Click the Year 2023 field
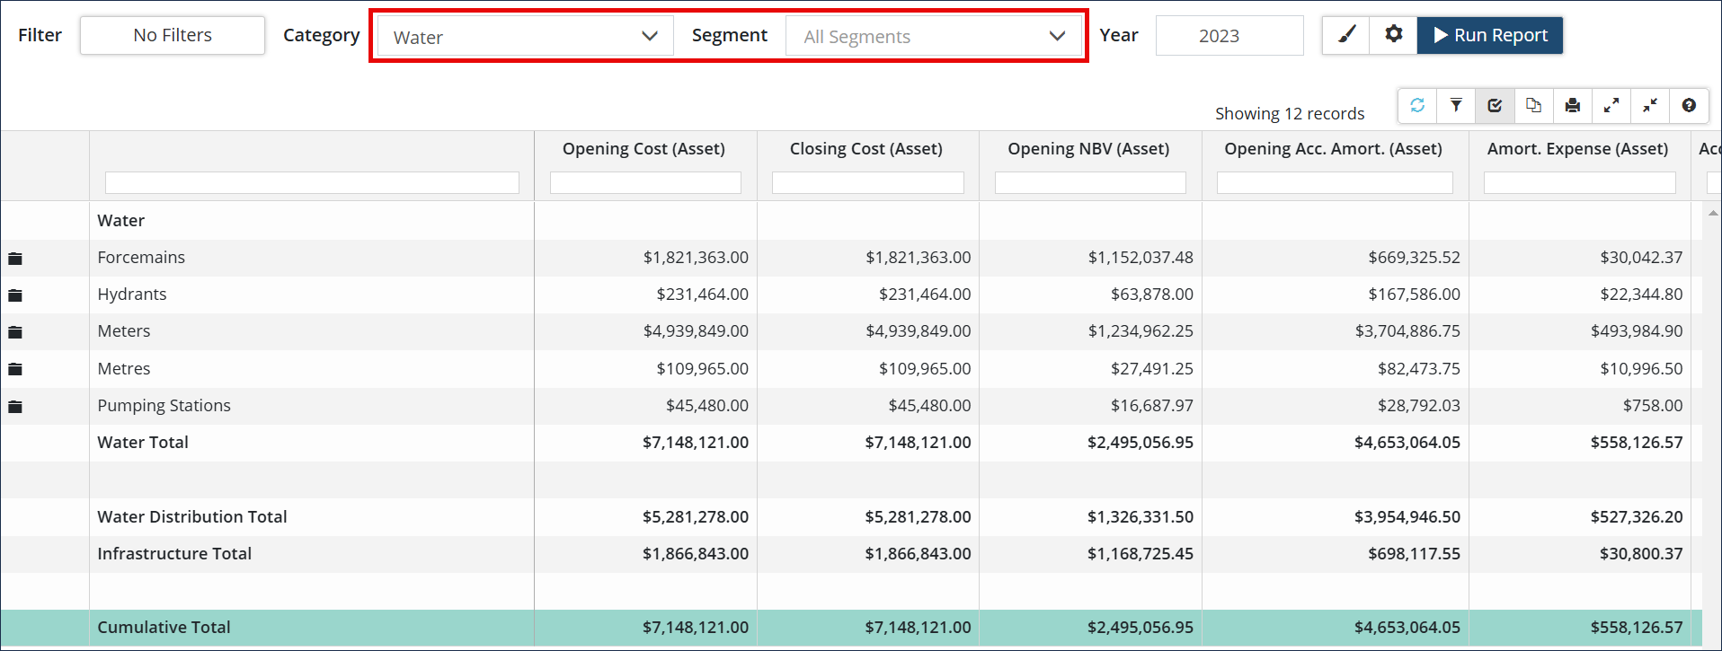 [1229, 36]
